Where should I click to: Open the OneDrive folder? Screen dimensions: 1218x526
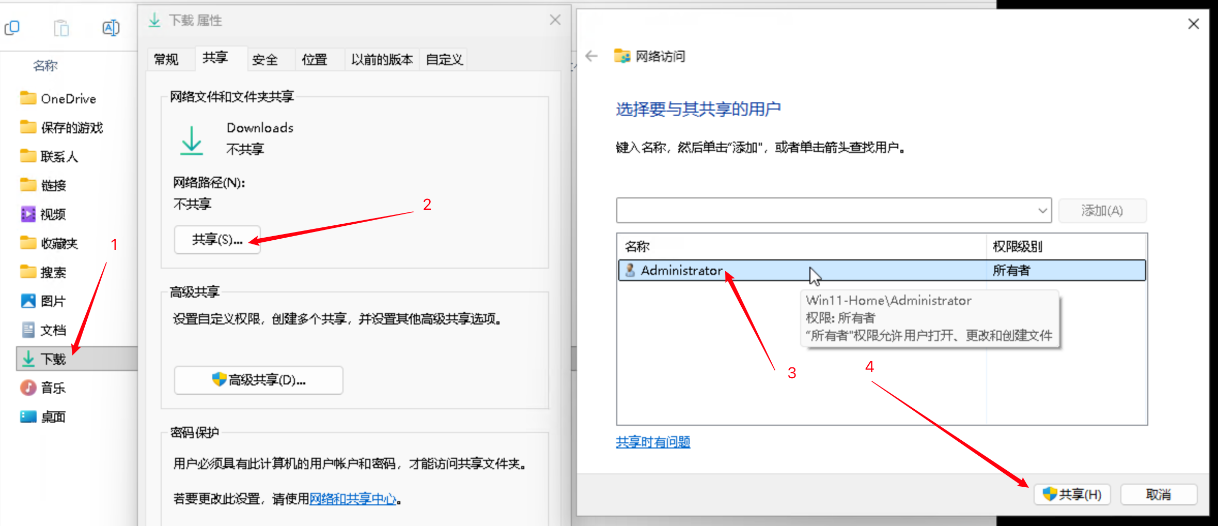[x=68, y=99]
